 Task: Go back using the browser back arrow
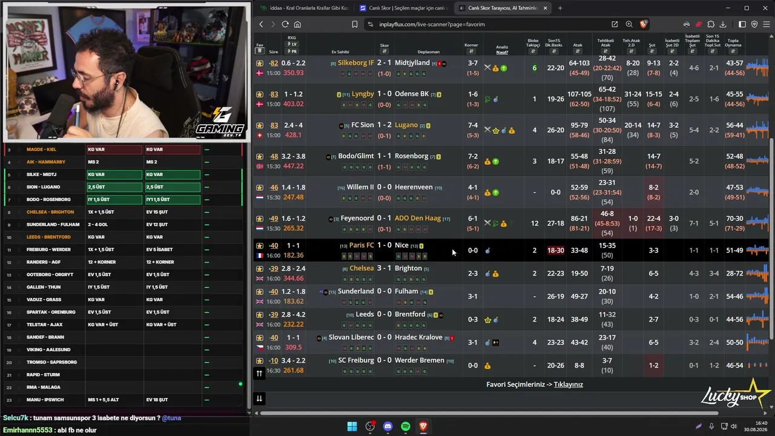point(261,24)
